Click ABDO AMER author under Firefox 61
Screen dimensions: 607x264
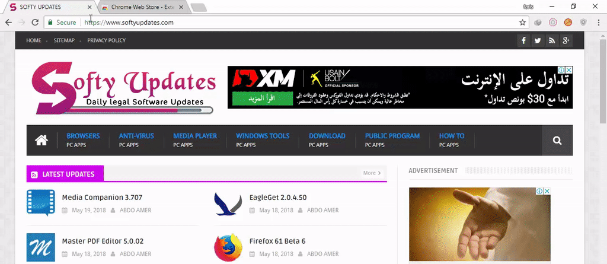click(323, 254)
